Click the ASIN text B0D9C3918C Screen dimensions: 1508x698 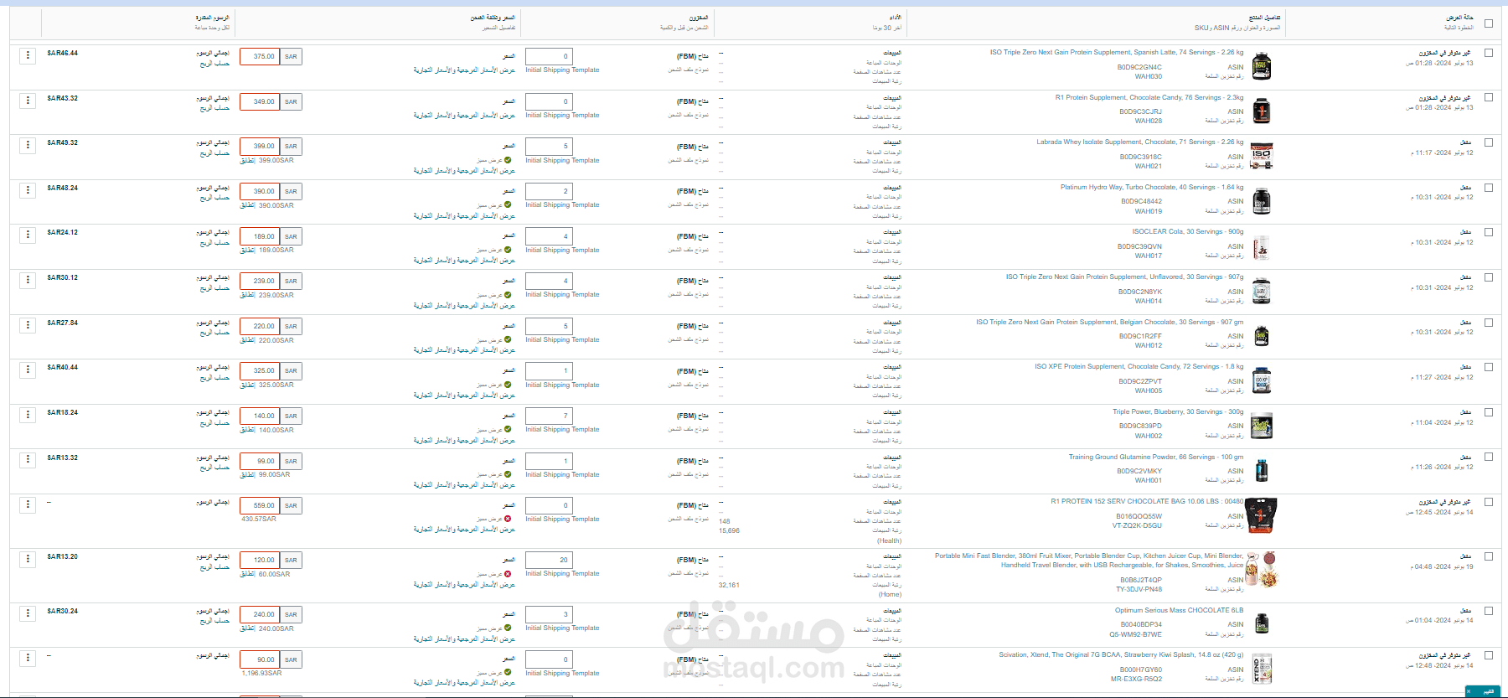[1141, 157]
